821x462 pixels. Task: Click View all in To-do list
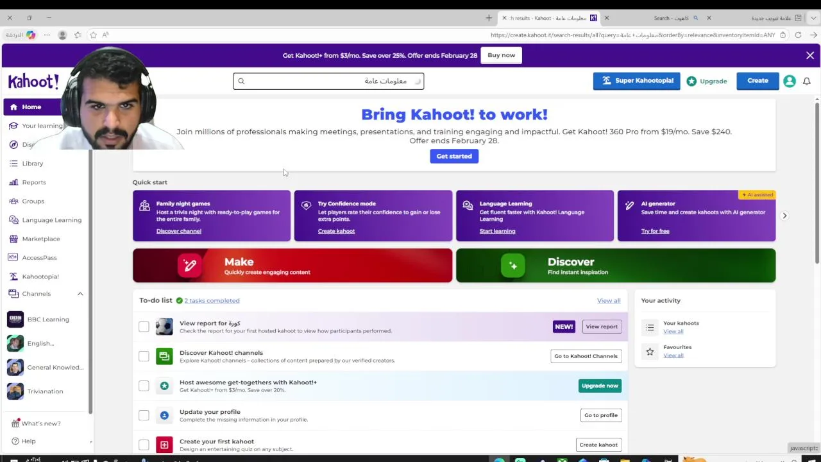609,300
